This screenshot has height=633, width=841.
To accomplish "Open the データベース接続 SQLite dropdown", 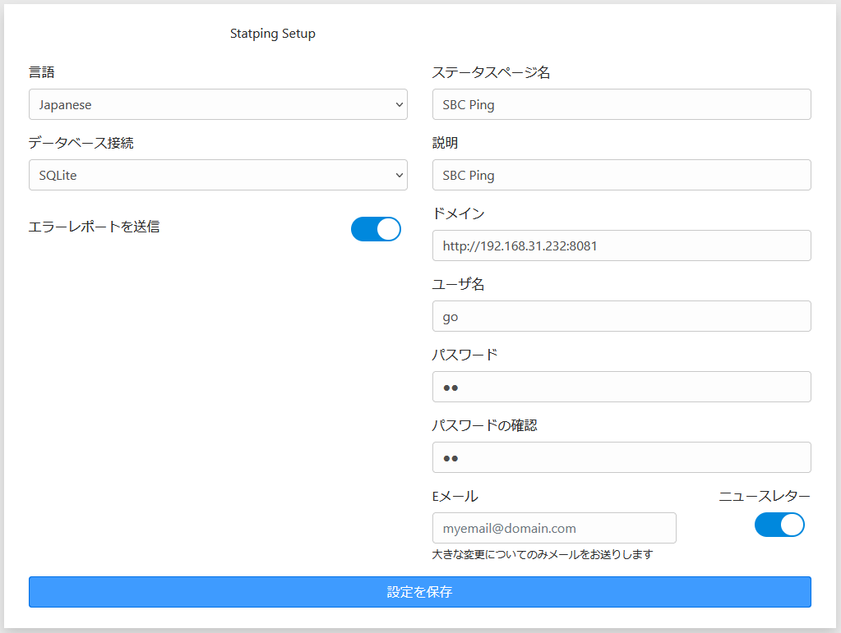I will tap(218, 175).
